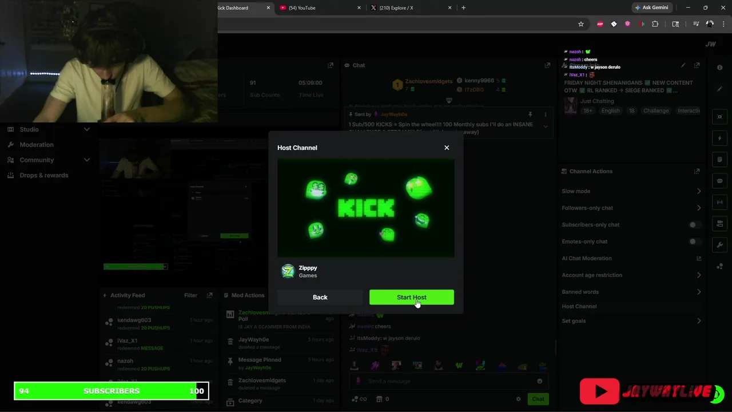The height and width of the screenshot is (412, 732).
Task: Click the green W emote in emote row
Action: point(459,366)
